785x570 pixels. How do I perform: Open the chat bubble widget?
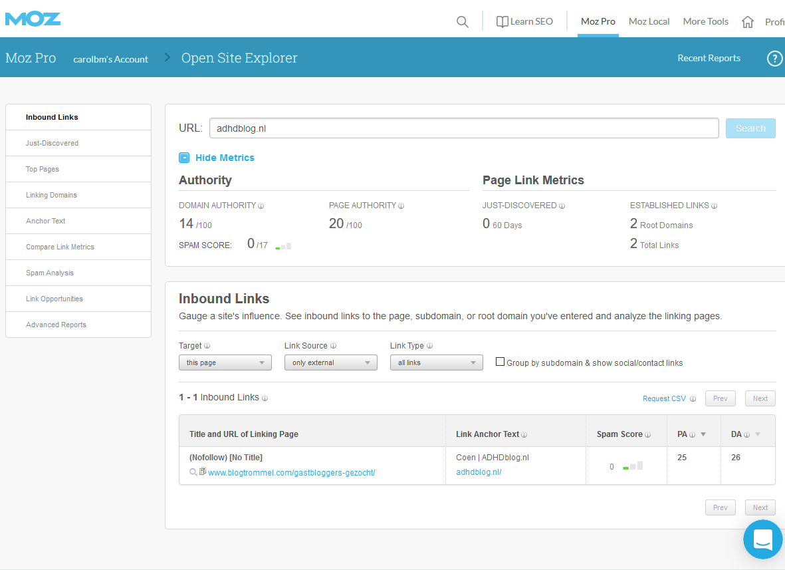(x=763, y=539)
